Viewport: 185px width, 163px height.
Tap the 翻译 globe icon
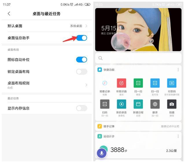[x=155, y=104]
